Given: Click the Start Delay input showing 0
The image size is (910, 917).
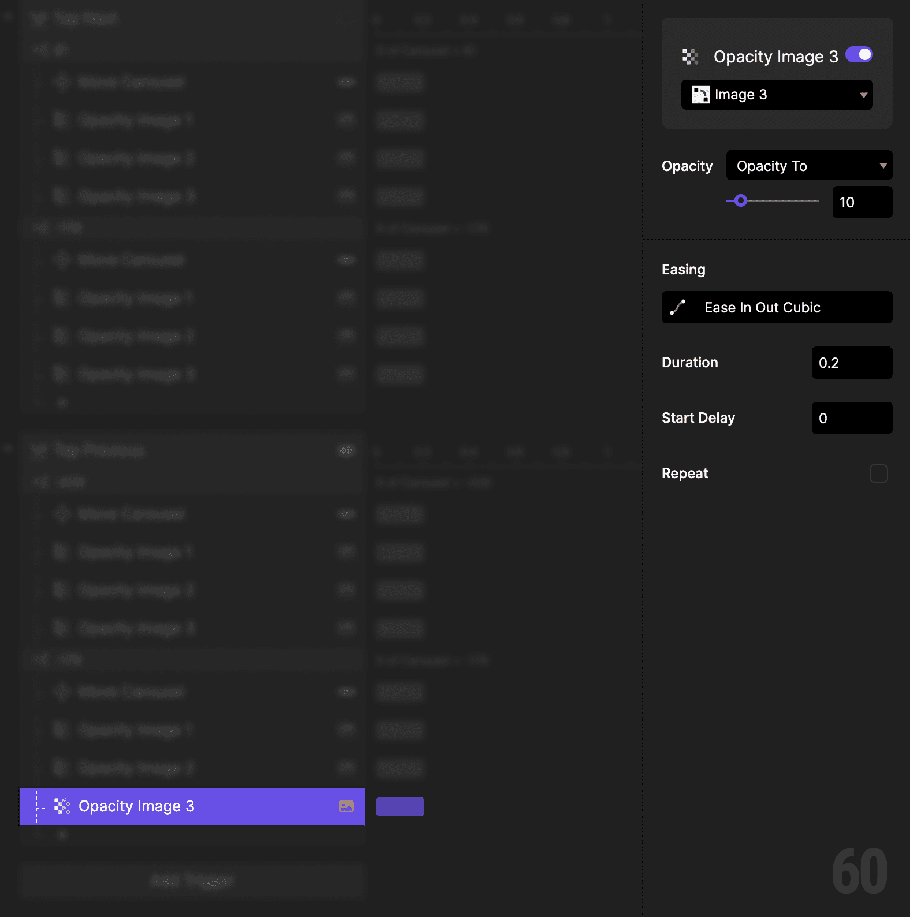Looking at the screenshot, I should click(x=851, y=418).
